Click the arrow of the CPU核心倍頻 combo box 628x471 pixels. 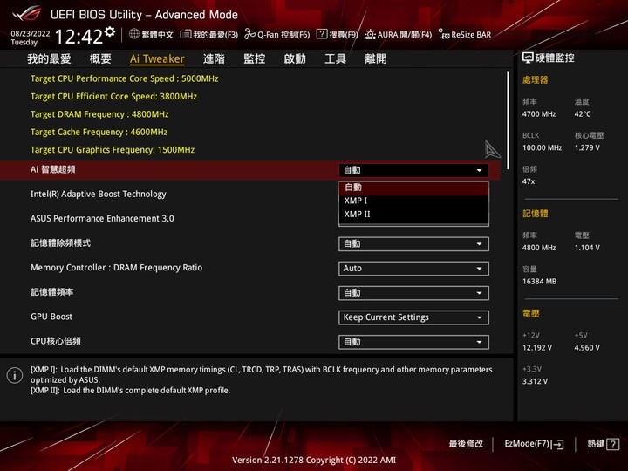pyautogui.click(x=479, y=343)
